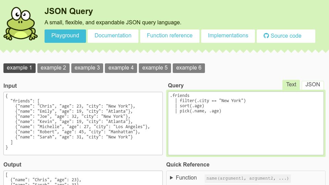Click inside the Input JSON editor

(x=83, y=123)
